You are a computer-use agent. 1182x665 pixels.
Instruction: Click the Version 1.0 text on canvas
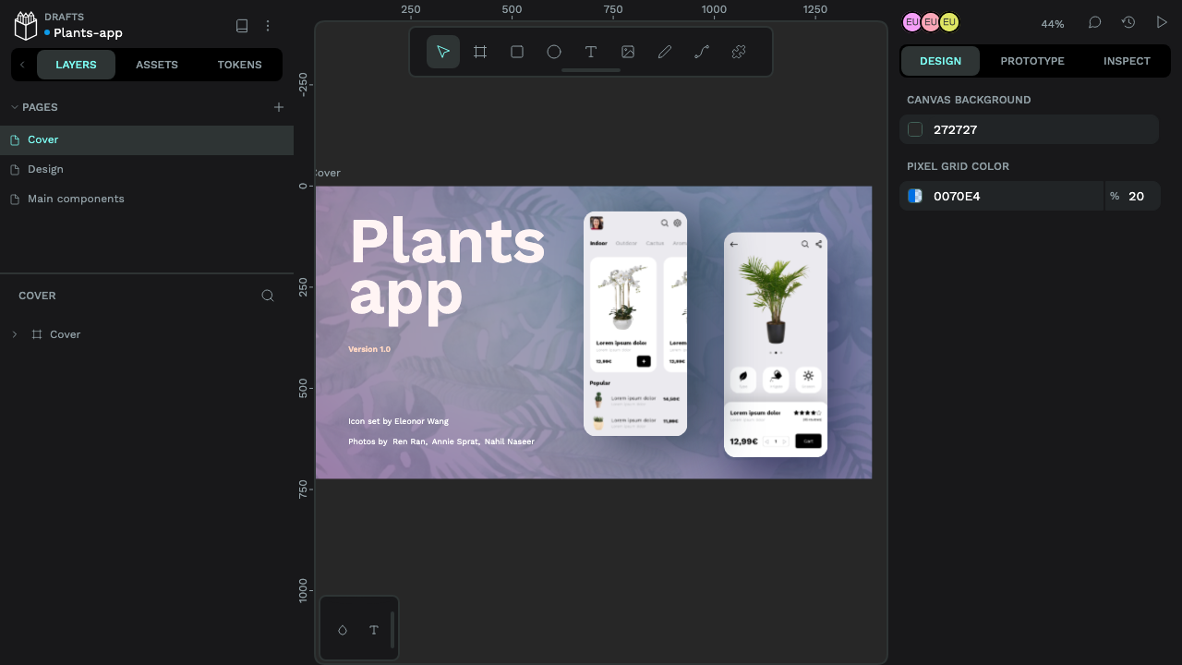point(369,349)
